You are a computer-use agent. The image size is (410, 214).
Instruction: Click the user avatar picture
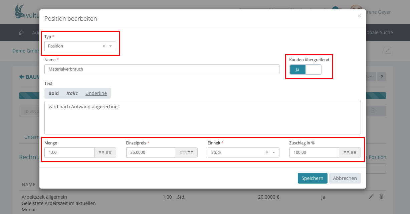point(356,11)
